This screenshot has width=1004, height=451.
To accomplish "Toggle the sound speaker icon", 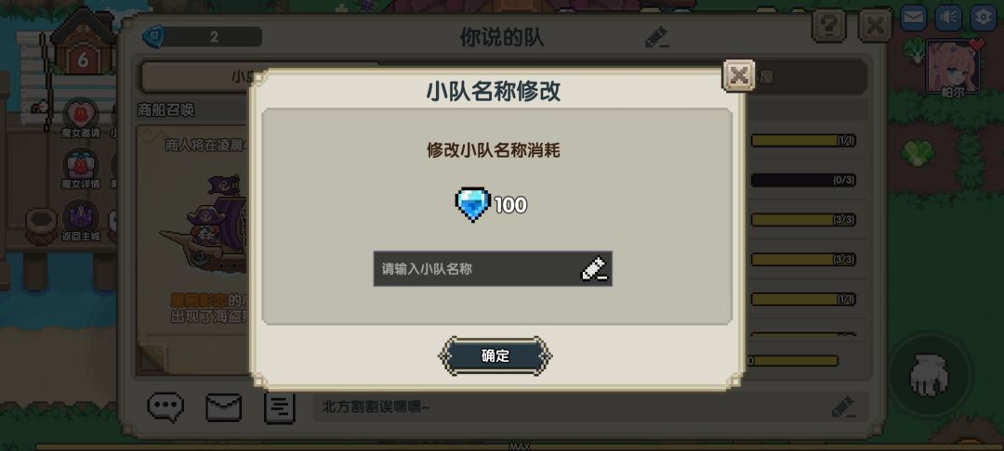I will coord(948,18).
